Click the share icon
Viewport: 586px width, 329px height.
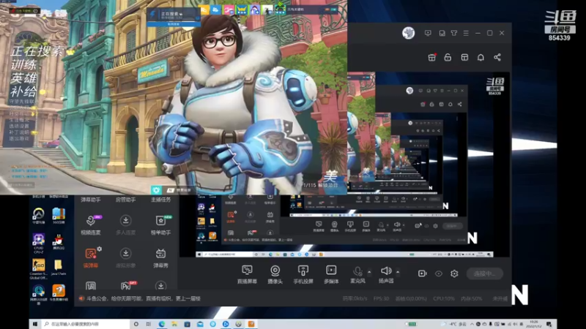coord(497,57)
